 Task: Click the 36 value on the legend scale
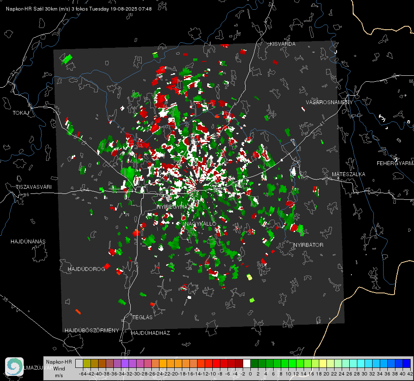pyautogui.click(x=387, y=374)
